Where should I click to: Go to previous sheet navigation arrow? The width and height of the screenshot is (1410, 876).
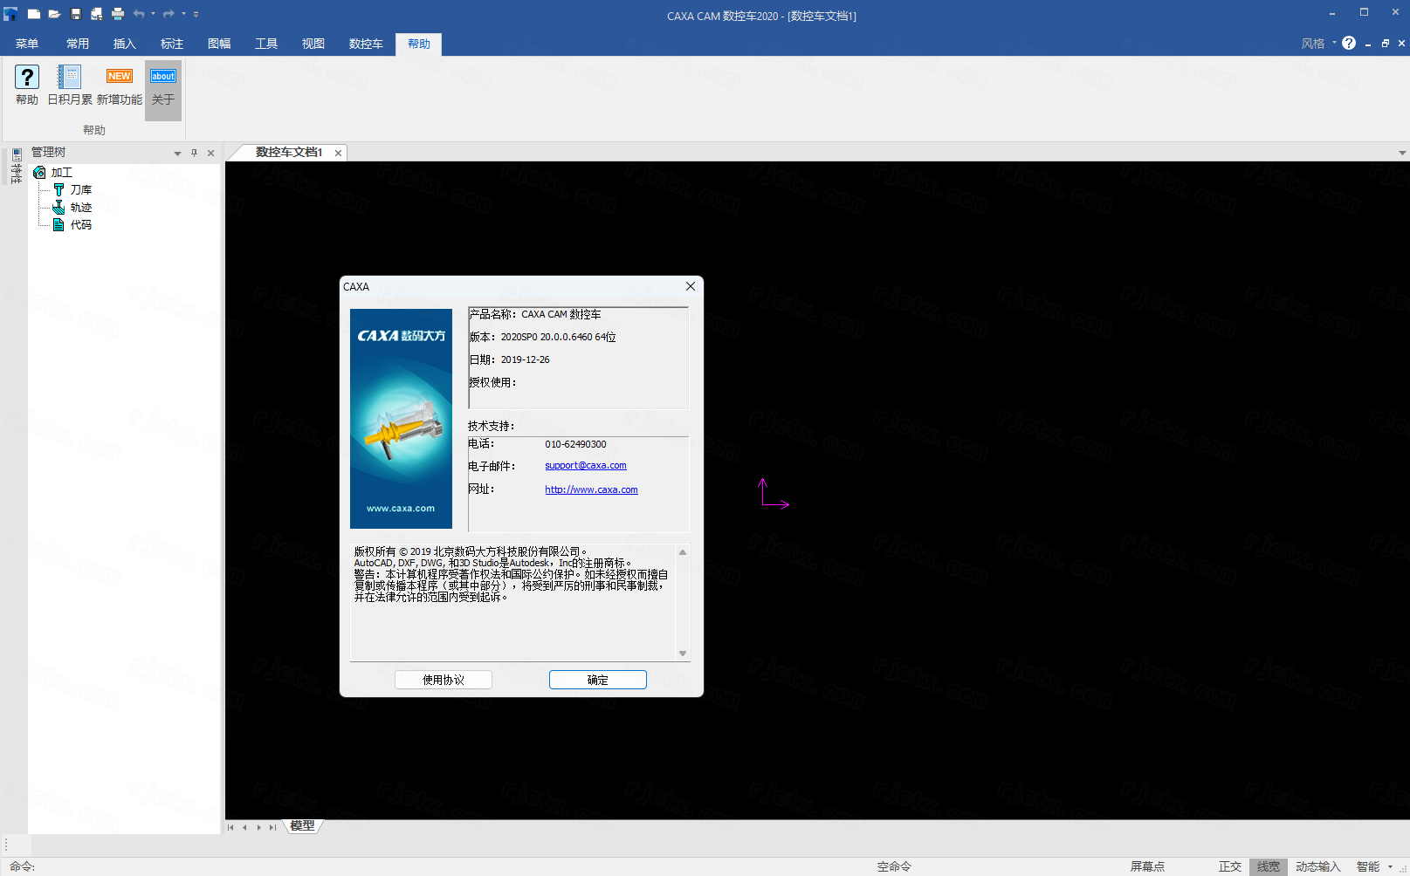pos(244,827)
